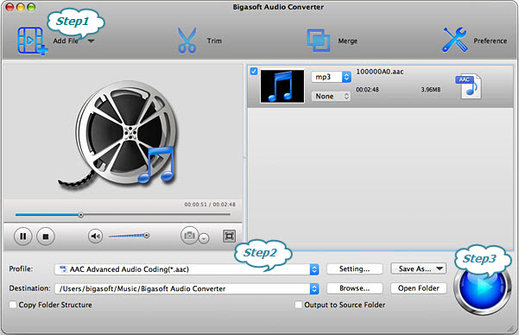Click the AAC file format icon
Screen dimensions: 519x335
(x=469, y=86)
